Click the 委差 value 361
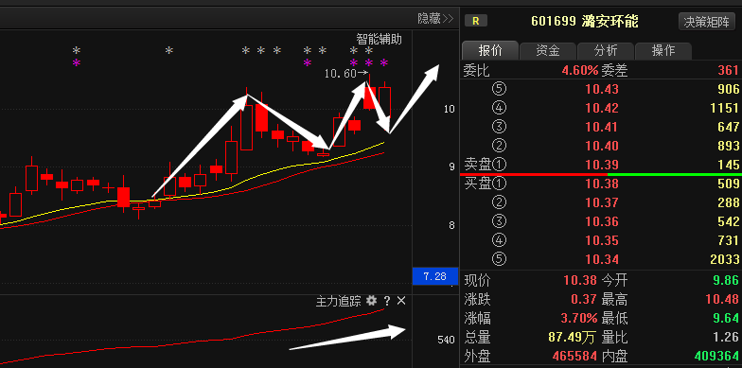Viewport: 742px width, 368px height. coord(728,70)
